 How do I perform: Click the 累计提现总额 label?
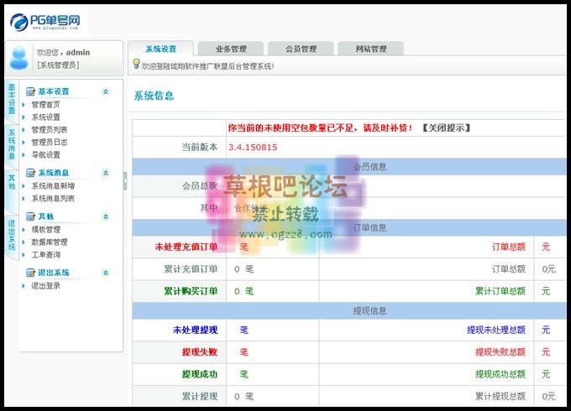click(500, 397)
